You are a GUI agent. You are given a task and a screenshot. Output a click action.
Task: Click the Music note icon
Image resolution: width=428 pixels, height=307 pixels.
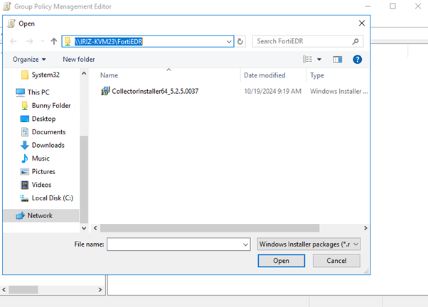(25, 158)
